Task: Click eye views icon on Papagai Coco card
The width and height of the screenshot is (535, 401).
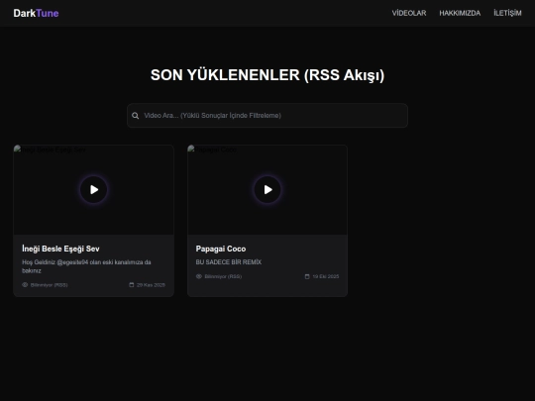Action: 199,276
